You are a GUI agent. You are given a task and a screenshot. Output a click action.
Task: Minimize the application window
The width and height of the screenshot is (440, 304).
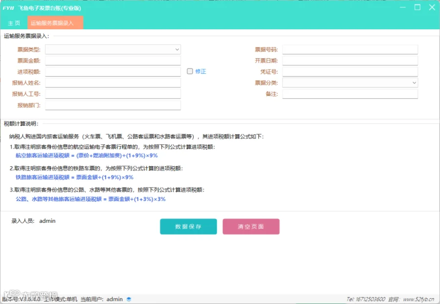pyautogui.click(x=403, y=7)
